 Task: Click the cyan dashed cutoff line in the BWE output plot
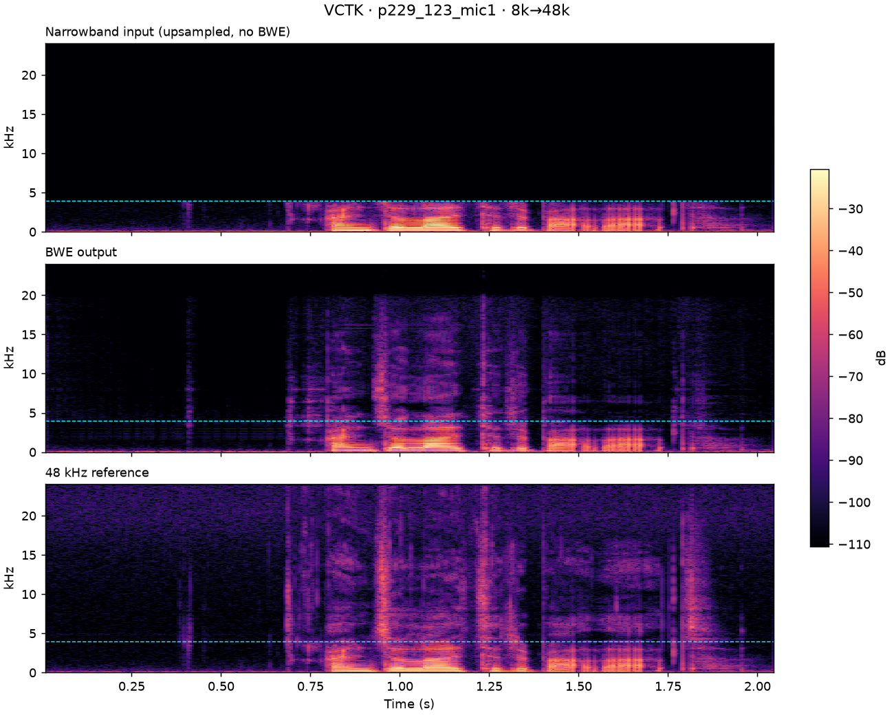tap(410, 421)
